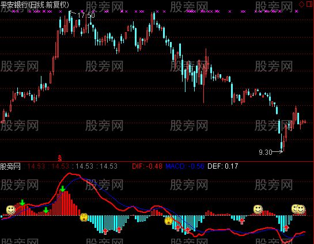Click the red up arrow right beside second surprised face
314x244 pixels.
[x=178, y=228]
